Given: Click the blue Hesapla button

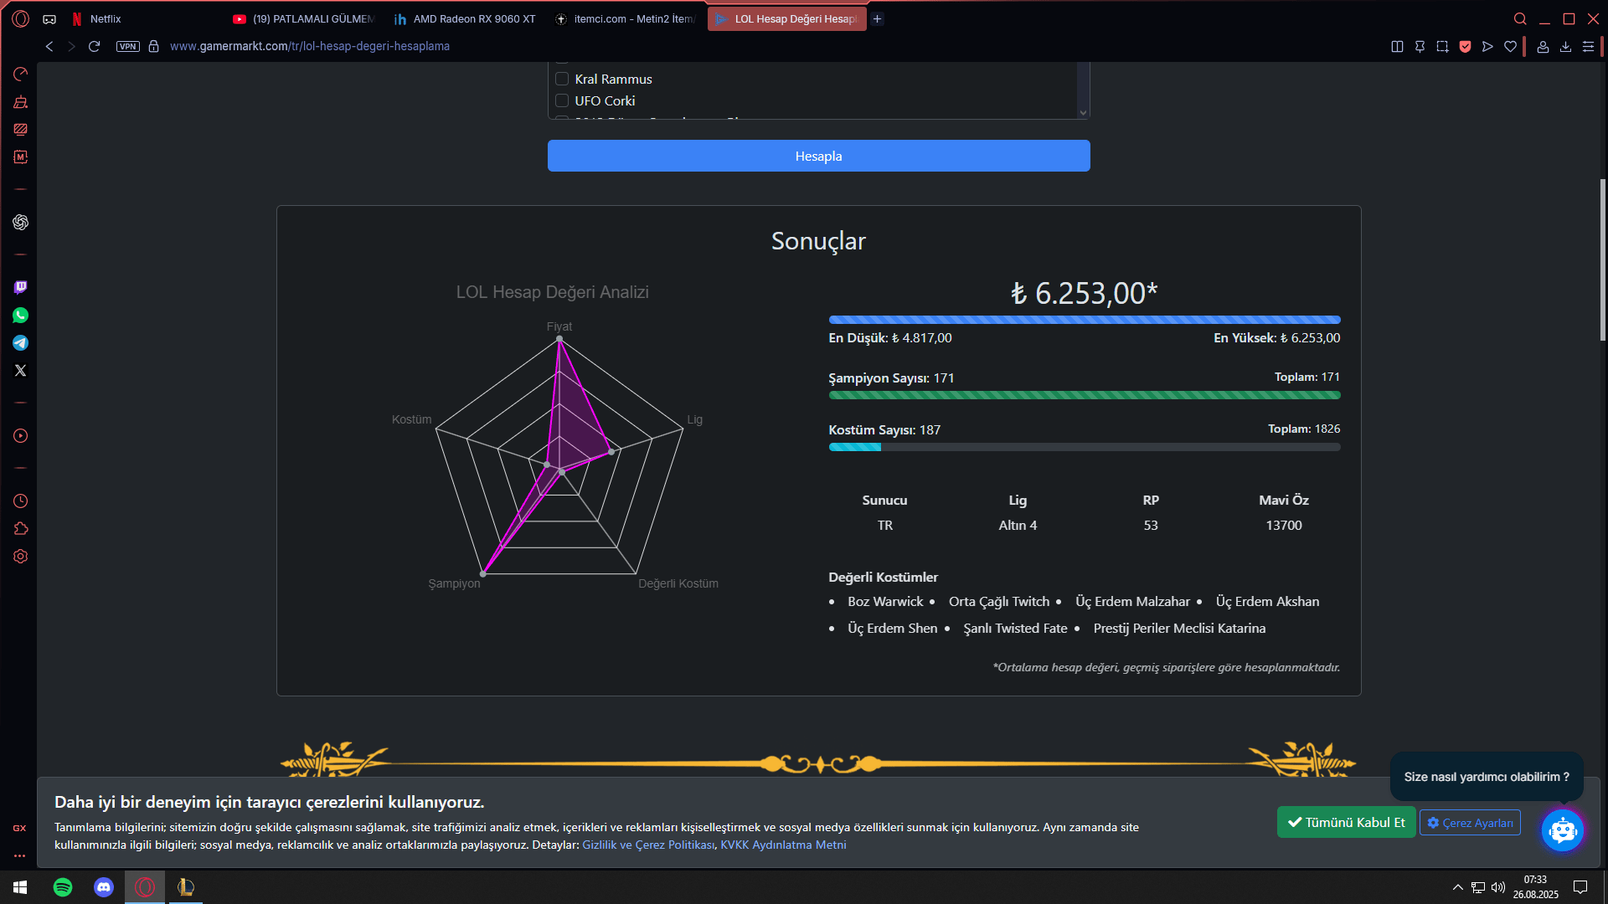Looking at the screenshot, I should (x=818, y=156).
